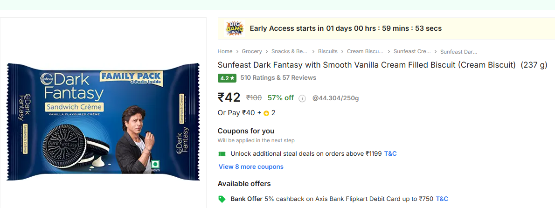The width and height of the screenshot is (555, 208).
Task: Click the 4.2 star rating badge
Action: tap(227, 78)
